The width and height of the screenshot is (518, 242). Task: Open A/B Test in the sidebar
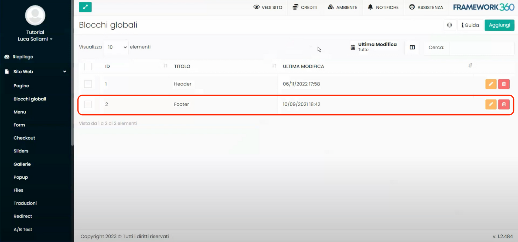click(x=23, y=229)
